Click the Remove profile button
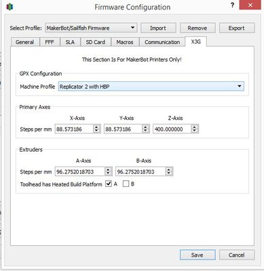The width and height of the screenshot is (264, 271). pyautogui.click(x=197, y=28)
